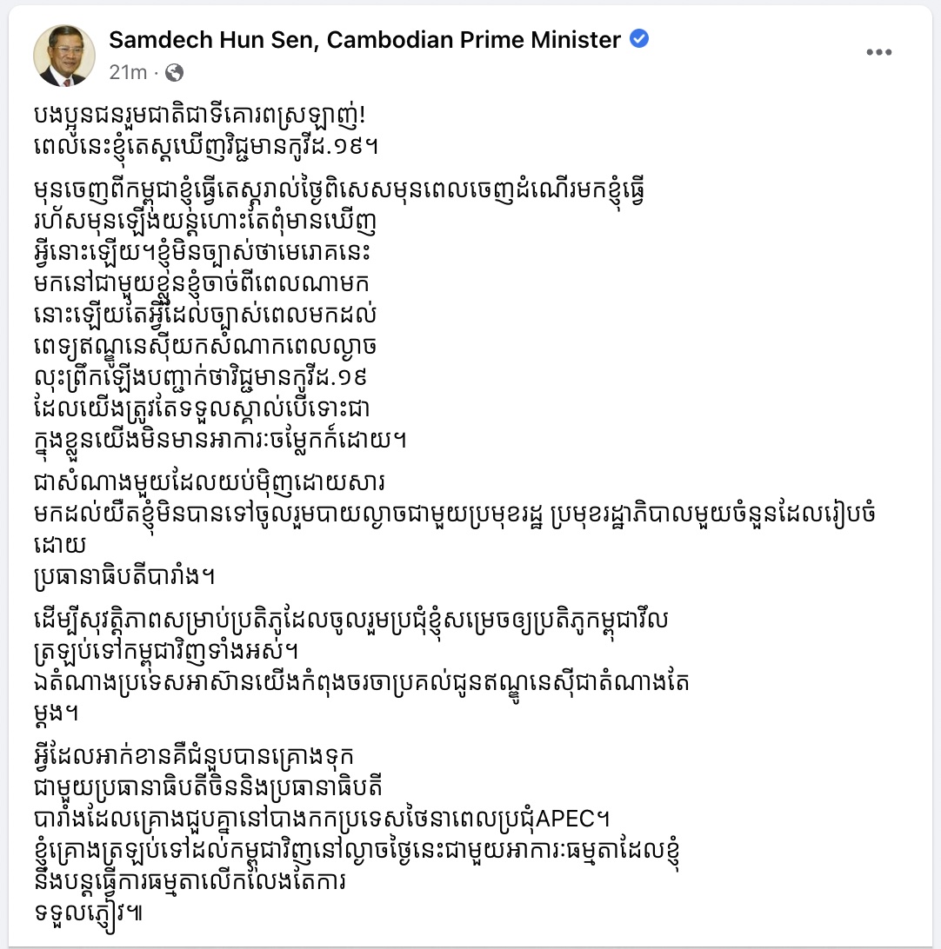Image resolution: width=941 pixels, height=949 pixels.
Task: Open Hun Sen's profile picture
Action: [64, 56]
